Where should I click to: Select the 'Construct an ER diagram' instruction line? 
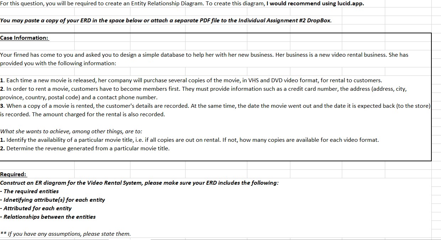click(139, 183)
